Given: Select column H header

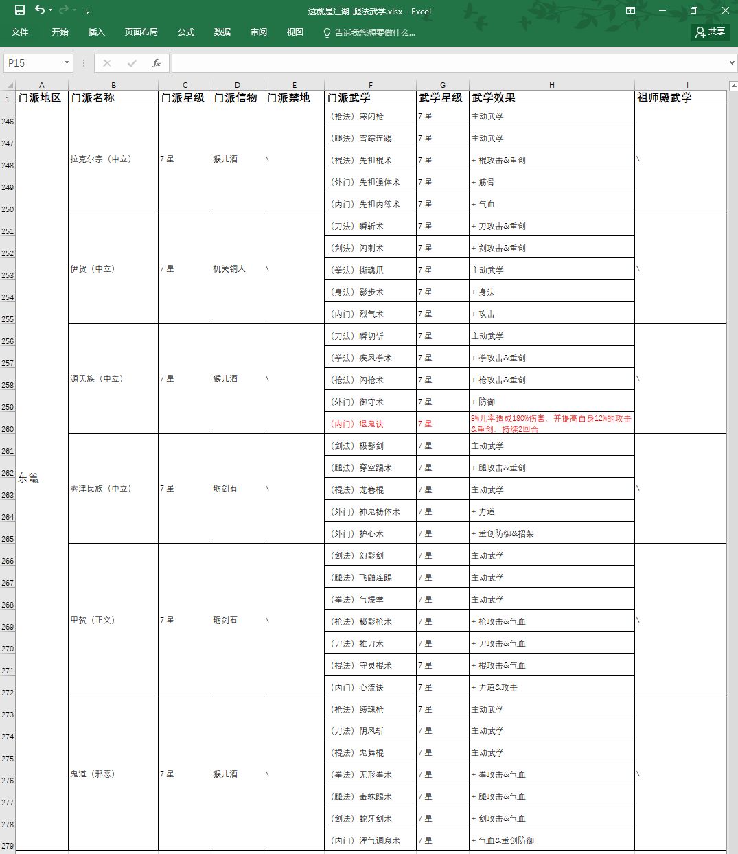Looking at the screenshot, I should (x=552, y=85).
